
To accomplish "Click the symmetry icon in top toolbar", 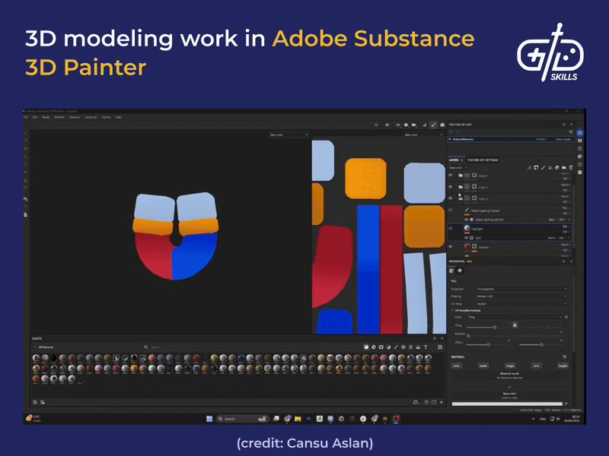I will tap(397, 125).
